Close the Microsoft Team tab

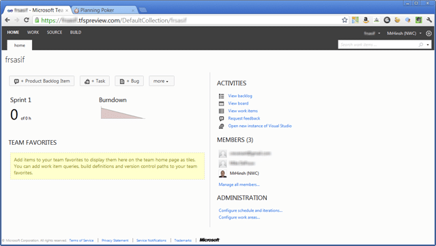click(67, 10)
